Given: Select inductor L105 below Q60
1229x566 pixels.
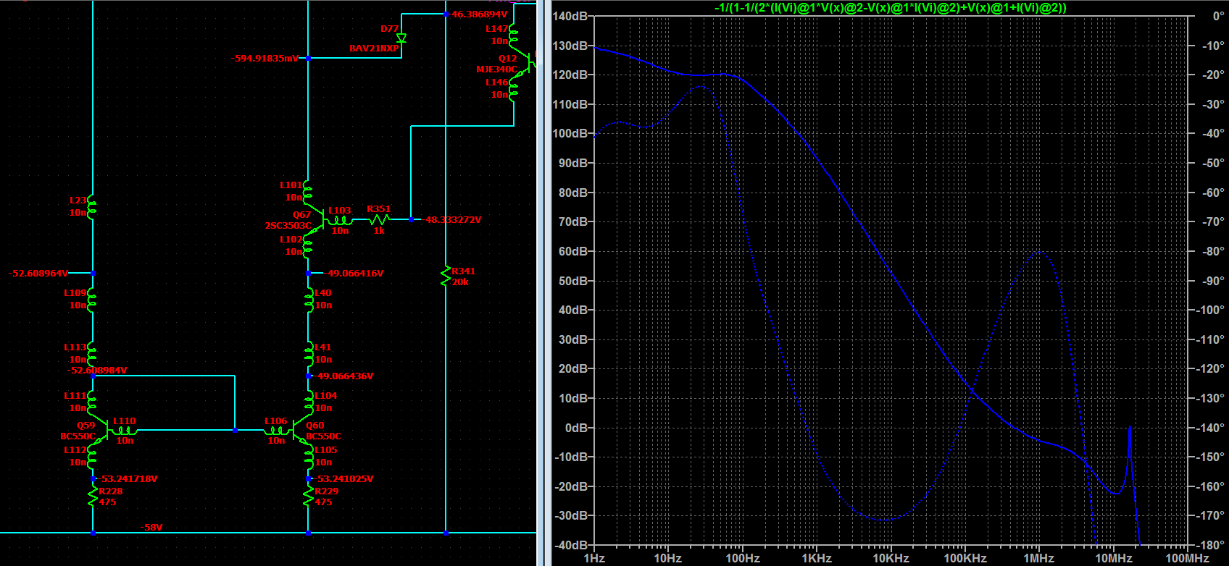Looking at the screenshot, I should [x=309, y=456].
